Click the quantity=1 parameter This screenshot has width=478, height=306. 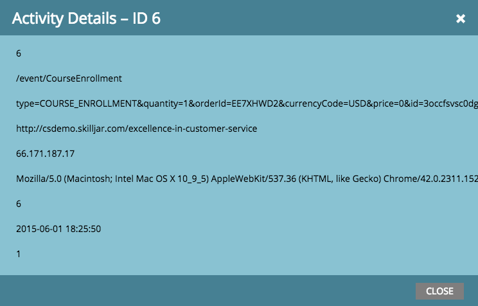tap(166, 104)
